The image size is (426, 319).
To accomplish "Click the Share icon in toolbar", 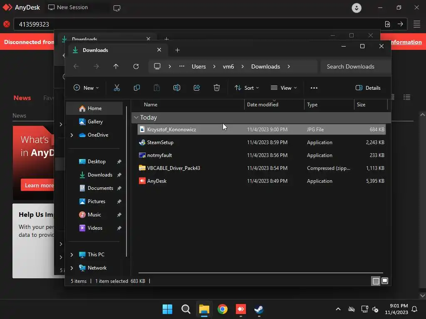I will [197, 88].
